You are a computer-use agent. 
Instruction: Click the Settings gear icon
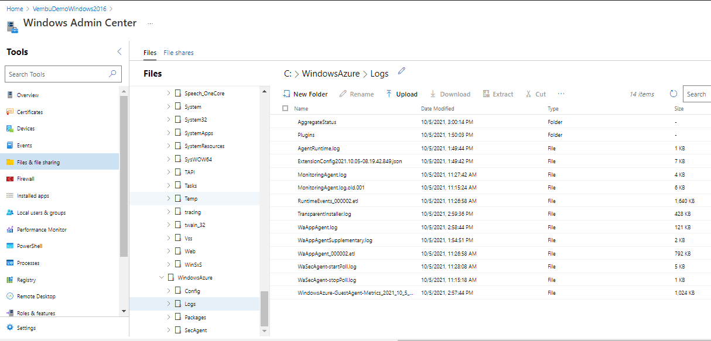pos(10,328)
